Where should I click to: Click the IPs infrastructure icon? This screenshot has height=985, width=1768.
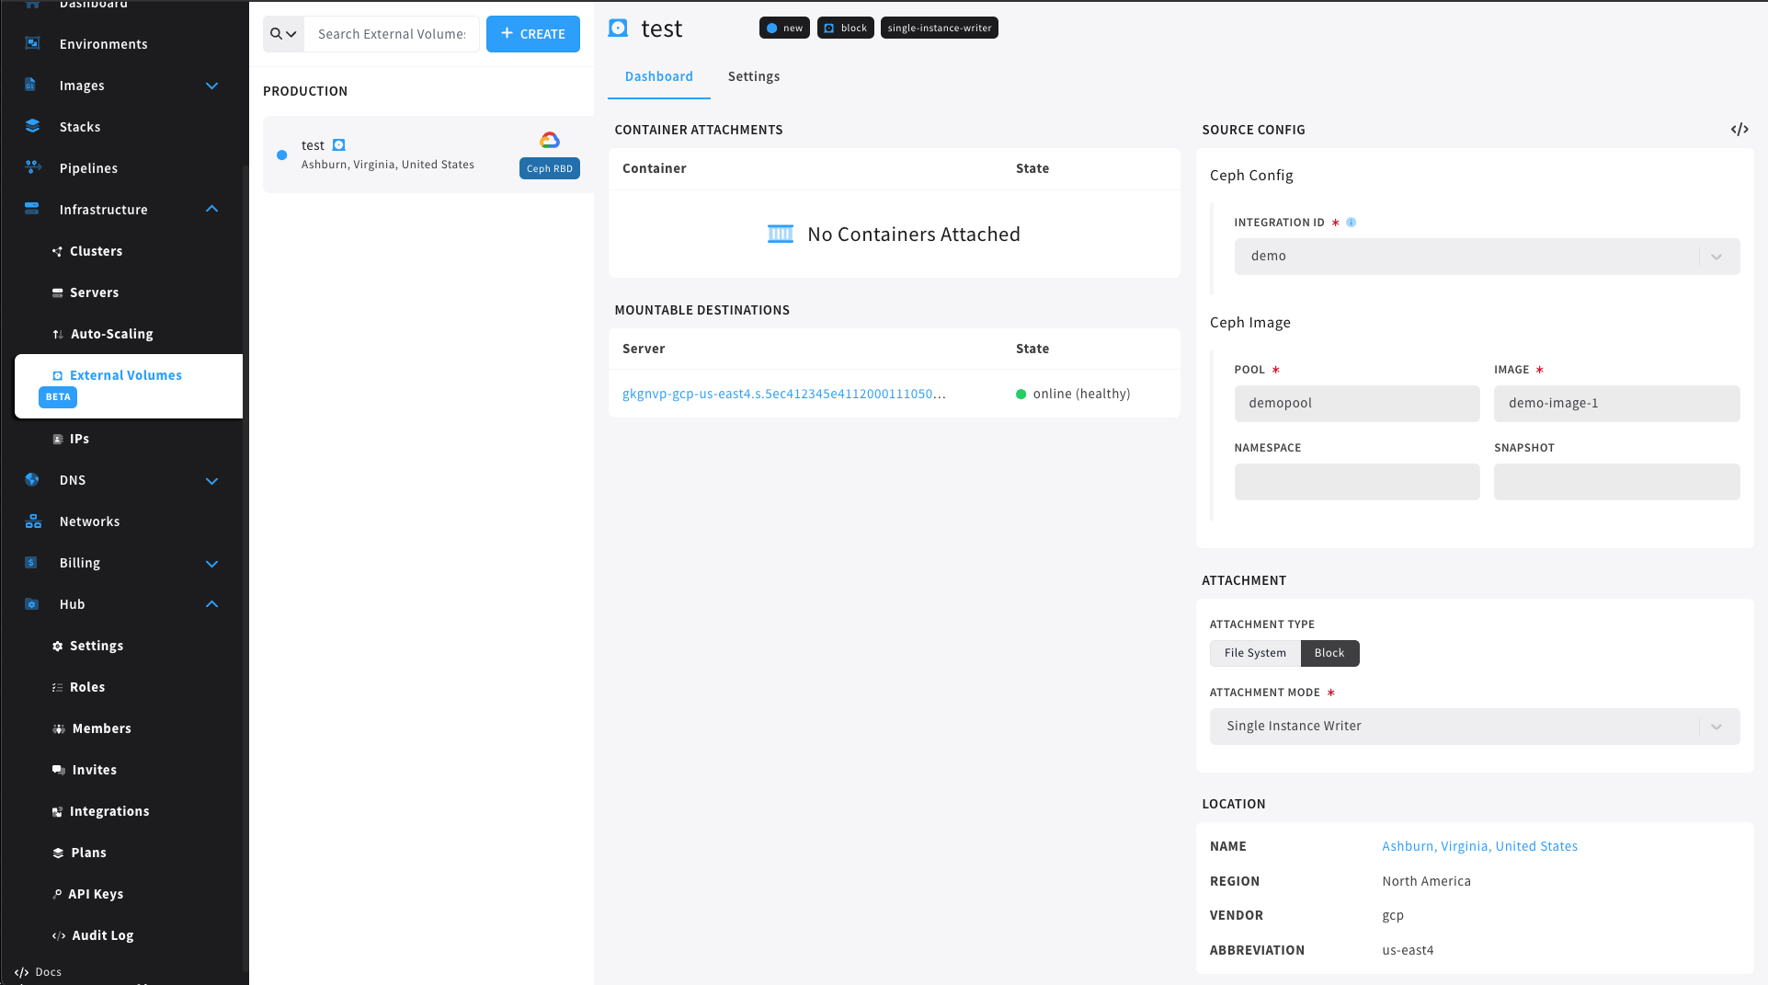coord(58,439)
